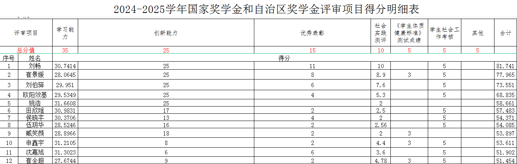Select the 《学生体质健康标准》测试成绩 header
This screenshot has width=517, height=164.
[x=409, y=33]
